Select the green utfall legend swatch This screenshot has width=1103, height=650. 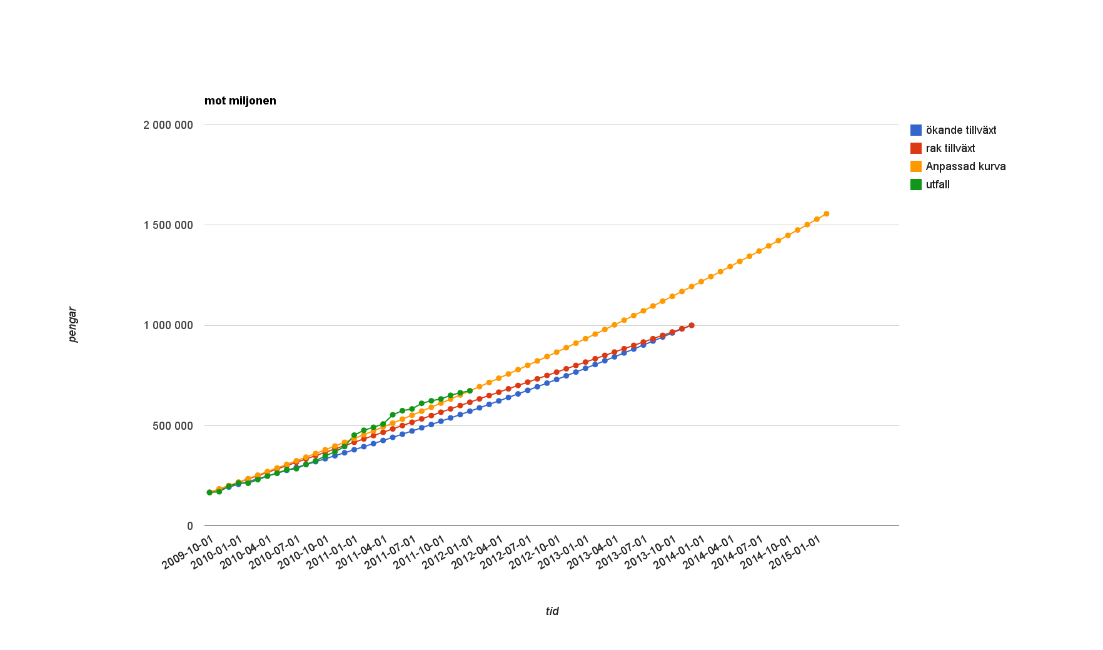pos(915,185)
